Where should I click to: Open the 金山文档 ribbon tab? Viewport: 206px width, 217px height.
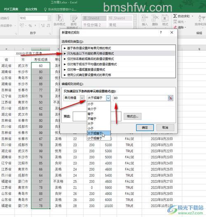(x=31, y=9)
